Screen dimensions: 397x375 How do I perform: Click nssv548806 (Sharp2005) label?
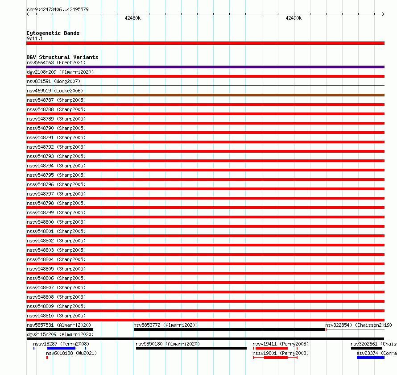pos(56,278)
